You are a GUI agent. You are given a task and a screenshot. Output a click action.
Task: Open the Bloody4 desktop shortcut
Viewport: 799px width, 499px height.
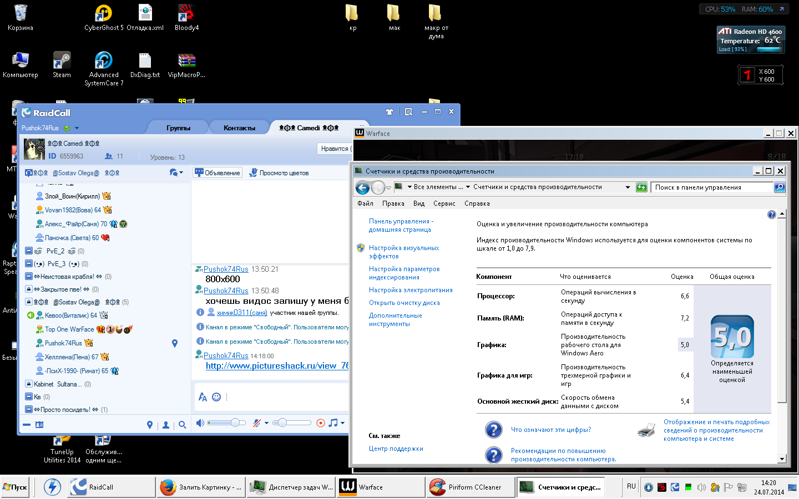pyautogui.click(x=186, y=17)
